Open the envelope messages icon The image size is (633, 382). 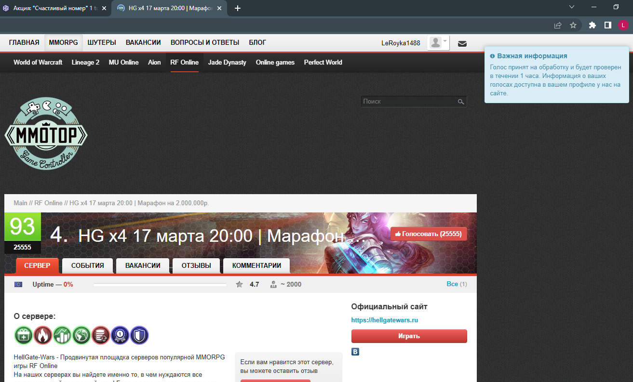click(x=462, y=43)
